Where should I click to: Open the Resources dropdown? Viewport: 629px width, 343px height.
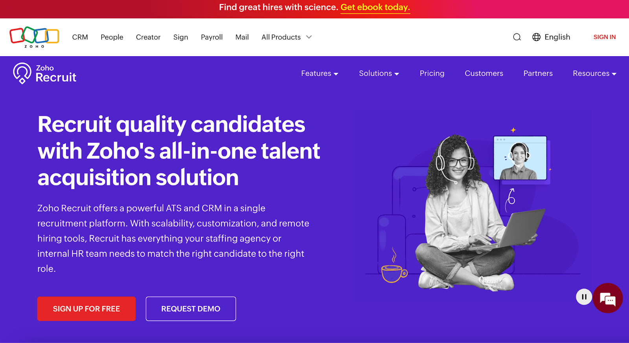click(x=592, y=73)
